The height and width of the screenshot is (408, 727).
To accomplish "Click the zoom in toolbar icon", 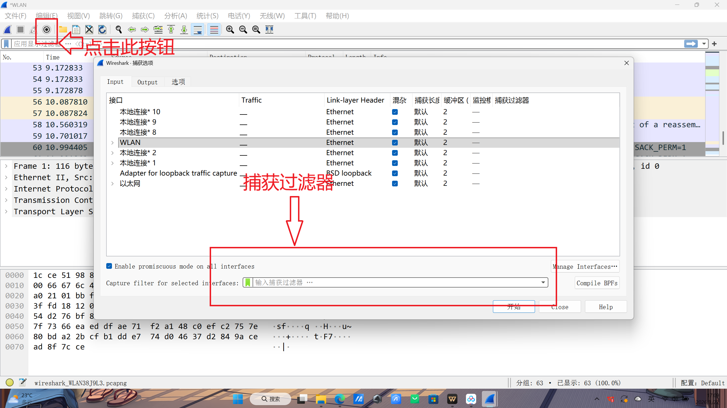I will coord(230,30).
